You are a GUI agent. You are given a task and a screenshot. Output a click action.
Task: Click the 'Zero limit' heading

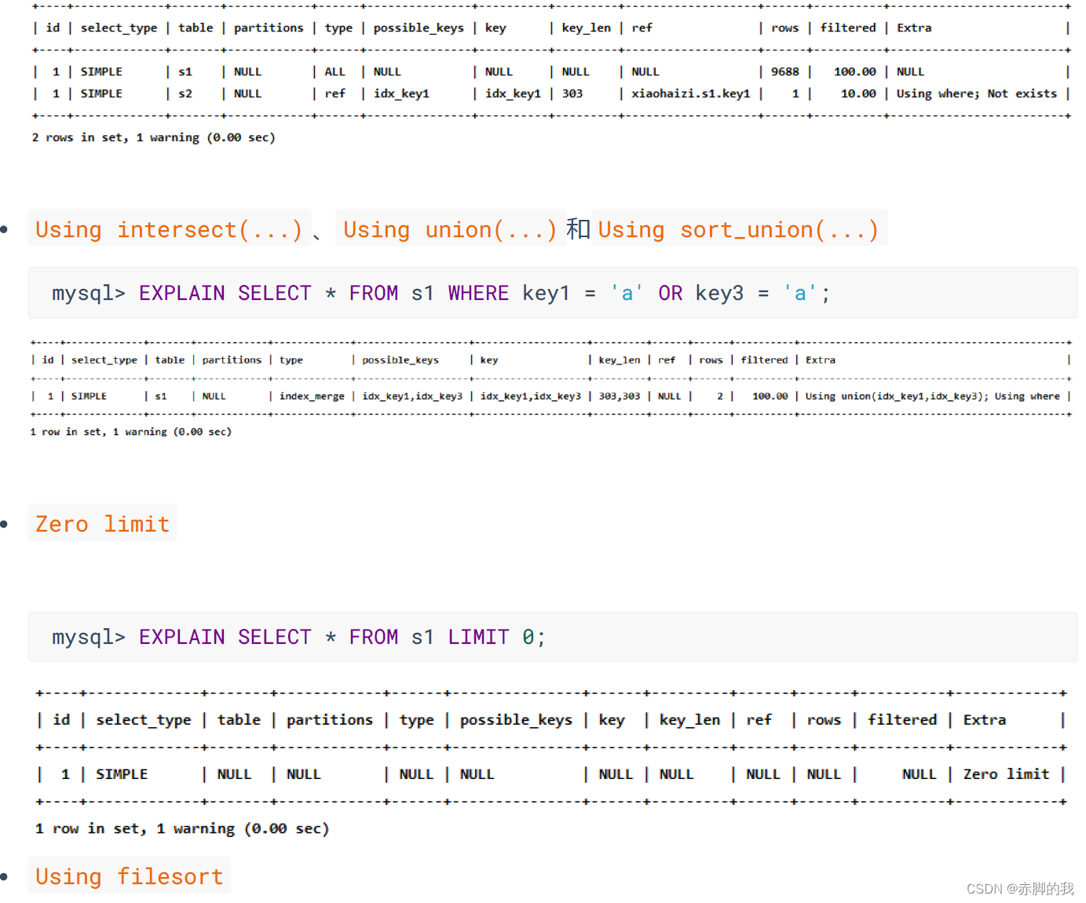[x=102, y=523]
